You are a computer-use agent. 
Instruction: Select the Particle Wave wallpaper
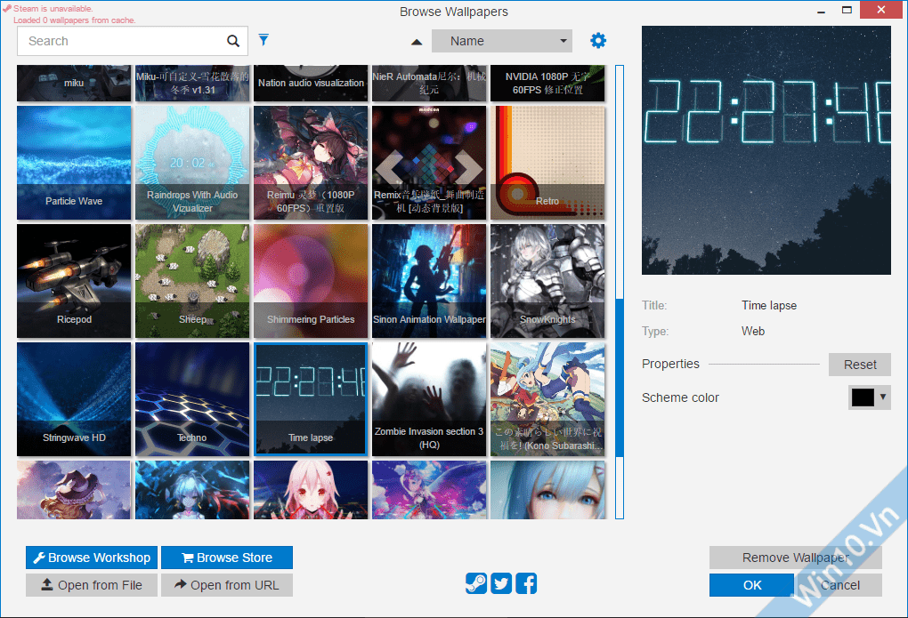[74, 163]
